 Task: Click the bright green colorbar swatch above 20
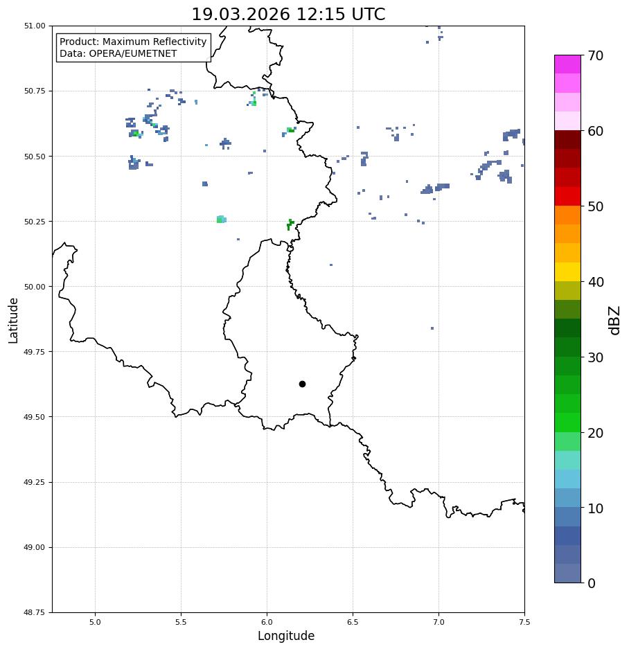(x=568, y=423)
